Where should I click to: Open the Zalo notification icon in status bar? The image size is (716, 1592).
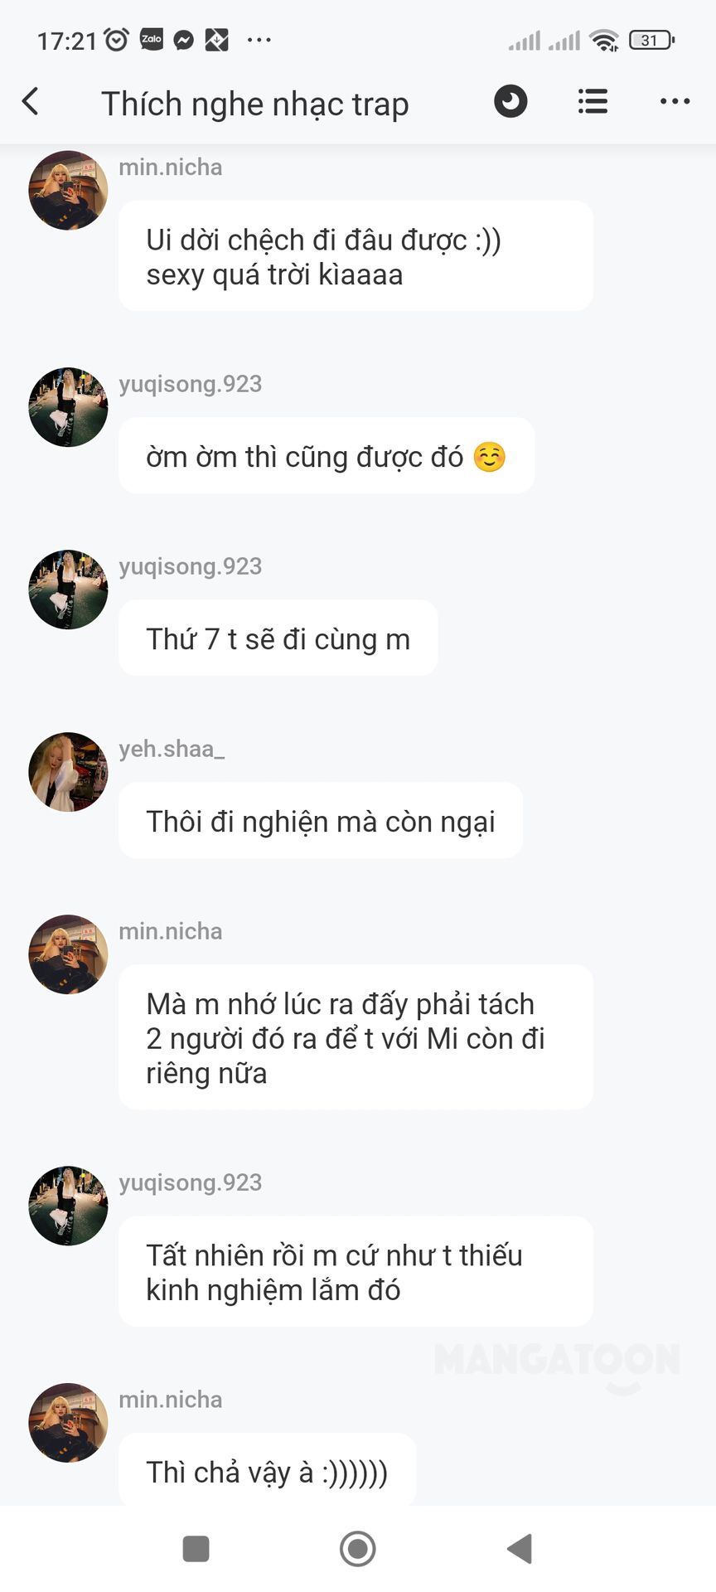(x=152, y=40)
